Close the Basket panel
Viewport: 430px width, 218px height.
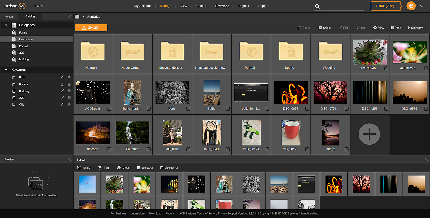point(426,159)
